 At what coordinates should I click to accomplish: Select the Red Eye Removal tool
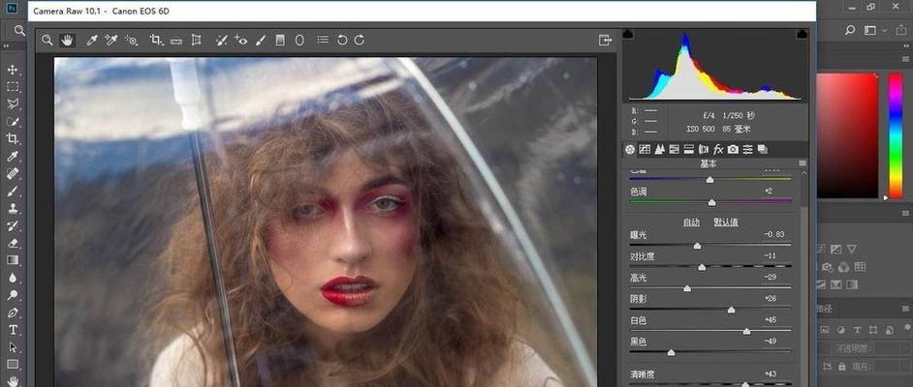click(241, 40)
